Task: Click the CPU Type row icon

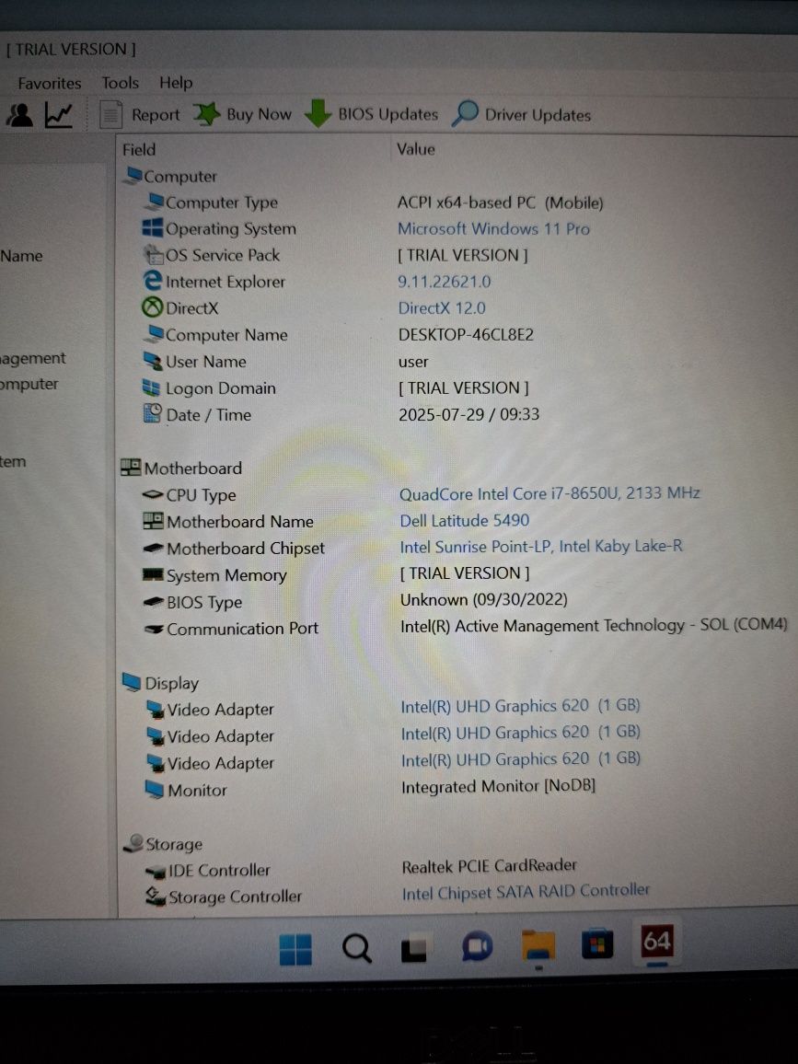Action: click(153, 495)
